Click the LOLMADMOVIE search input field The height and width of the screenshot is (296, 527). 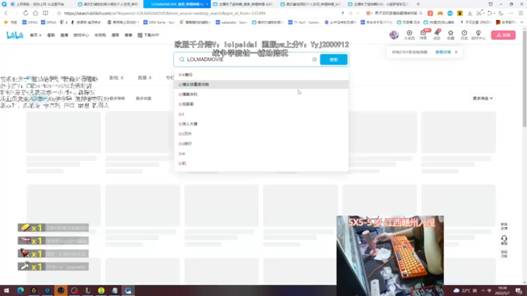pos(248,59)
